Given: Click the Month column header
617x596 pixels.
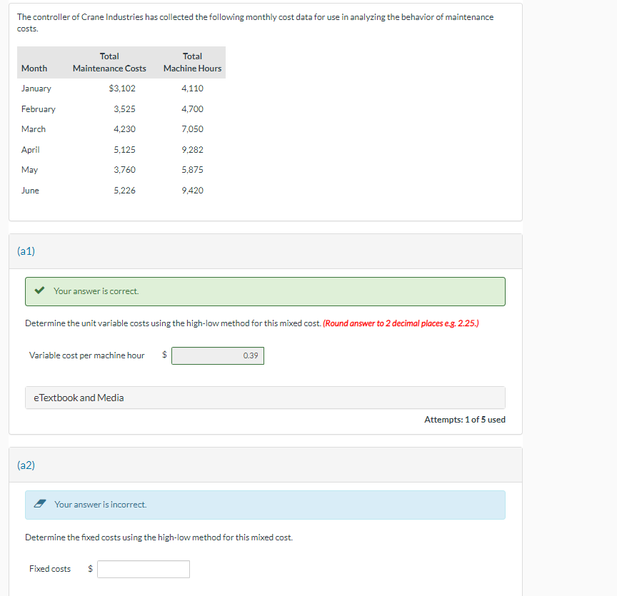Looking at the screenshot, I should point(33,69).
